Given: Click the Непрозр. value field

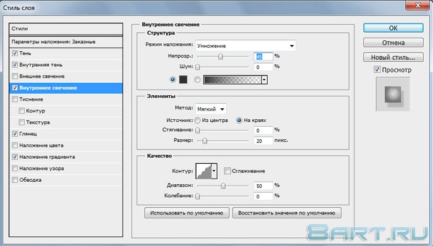Looking at the screenshot, I should (263, 56).
